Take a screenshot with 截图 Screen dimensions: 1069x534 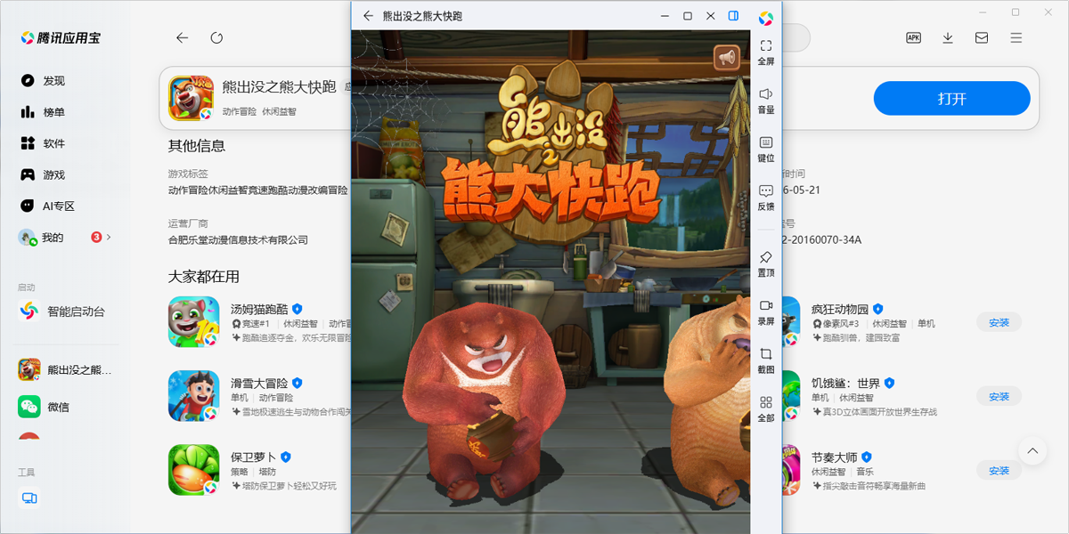(x=766, y=360)
